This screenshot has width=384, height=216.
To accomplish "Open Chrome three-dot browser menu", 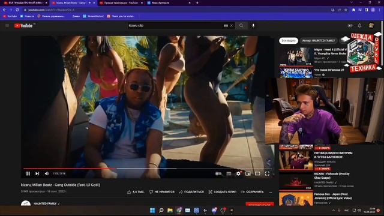I will click(380, 10).
